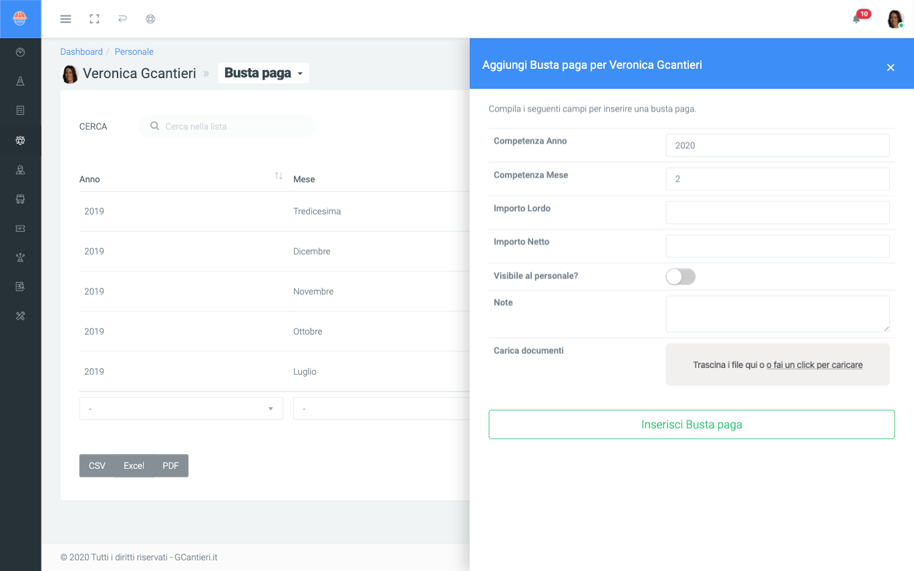The image size is (914, 571).
Task: Click the back arrow icon in top bar
Action: click(122, 19)
